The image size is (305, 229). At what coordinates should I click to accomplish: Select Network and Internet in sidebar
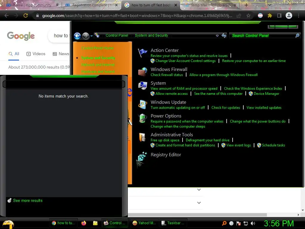tap(98, 65)
